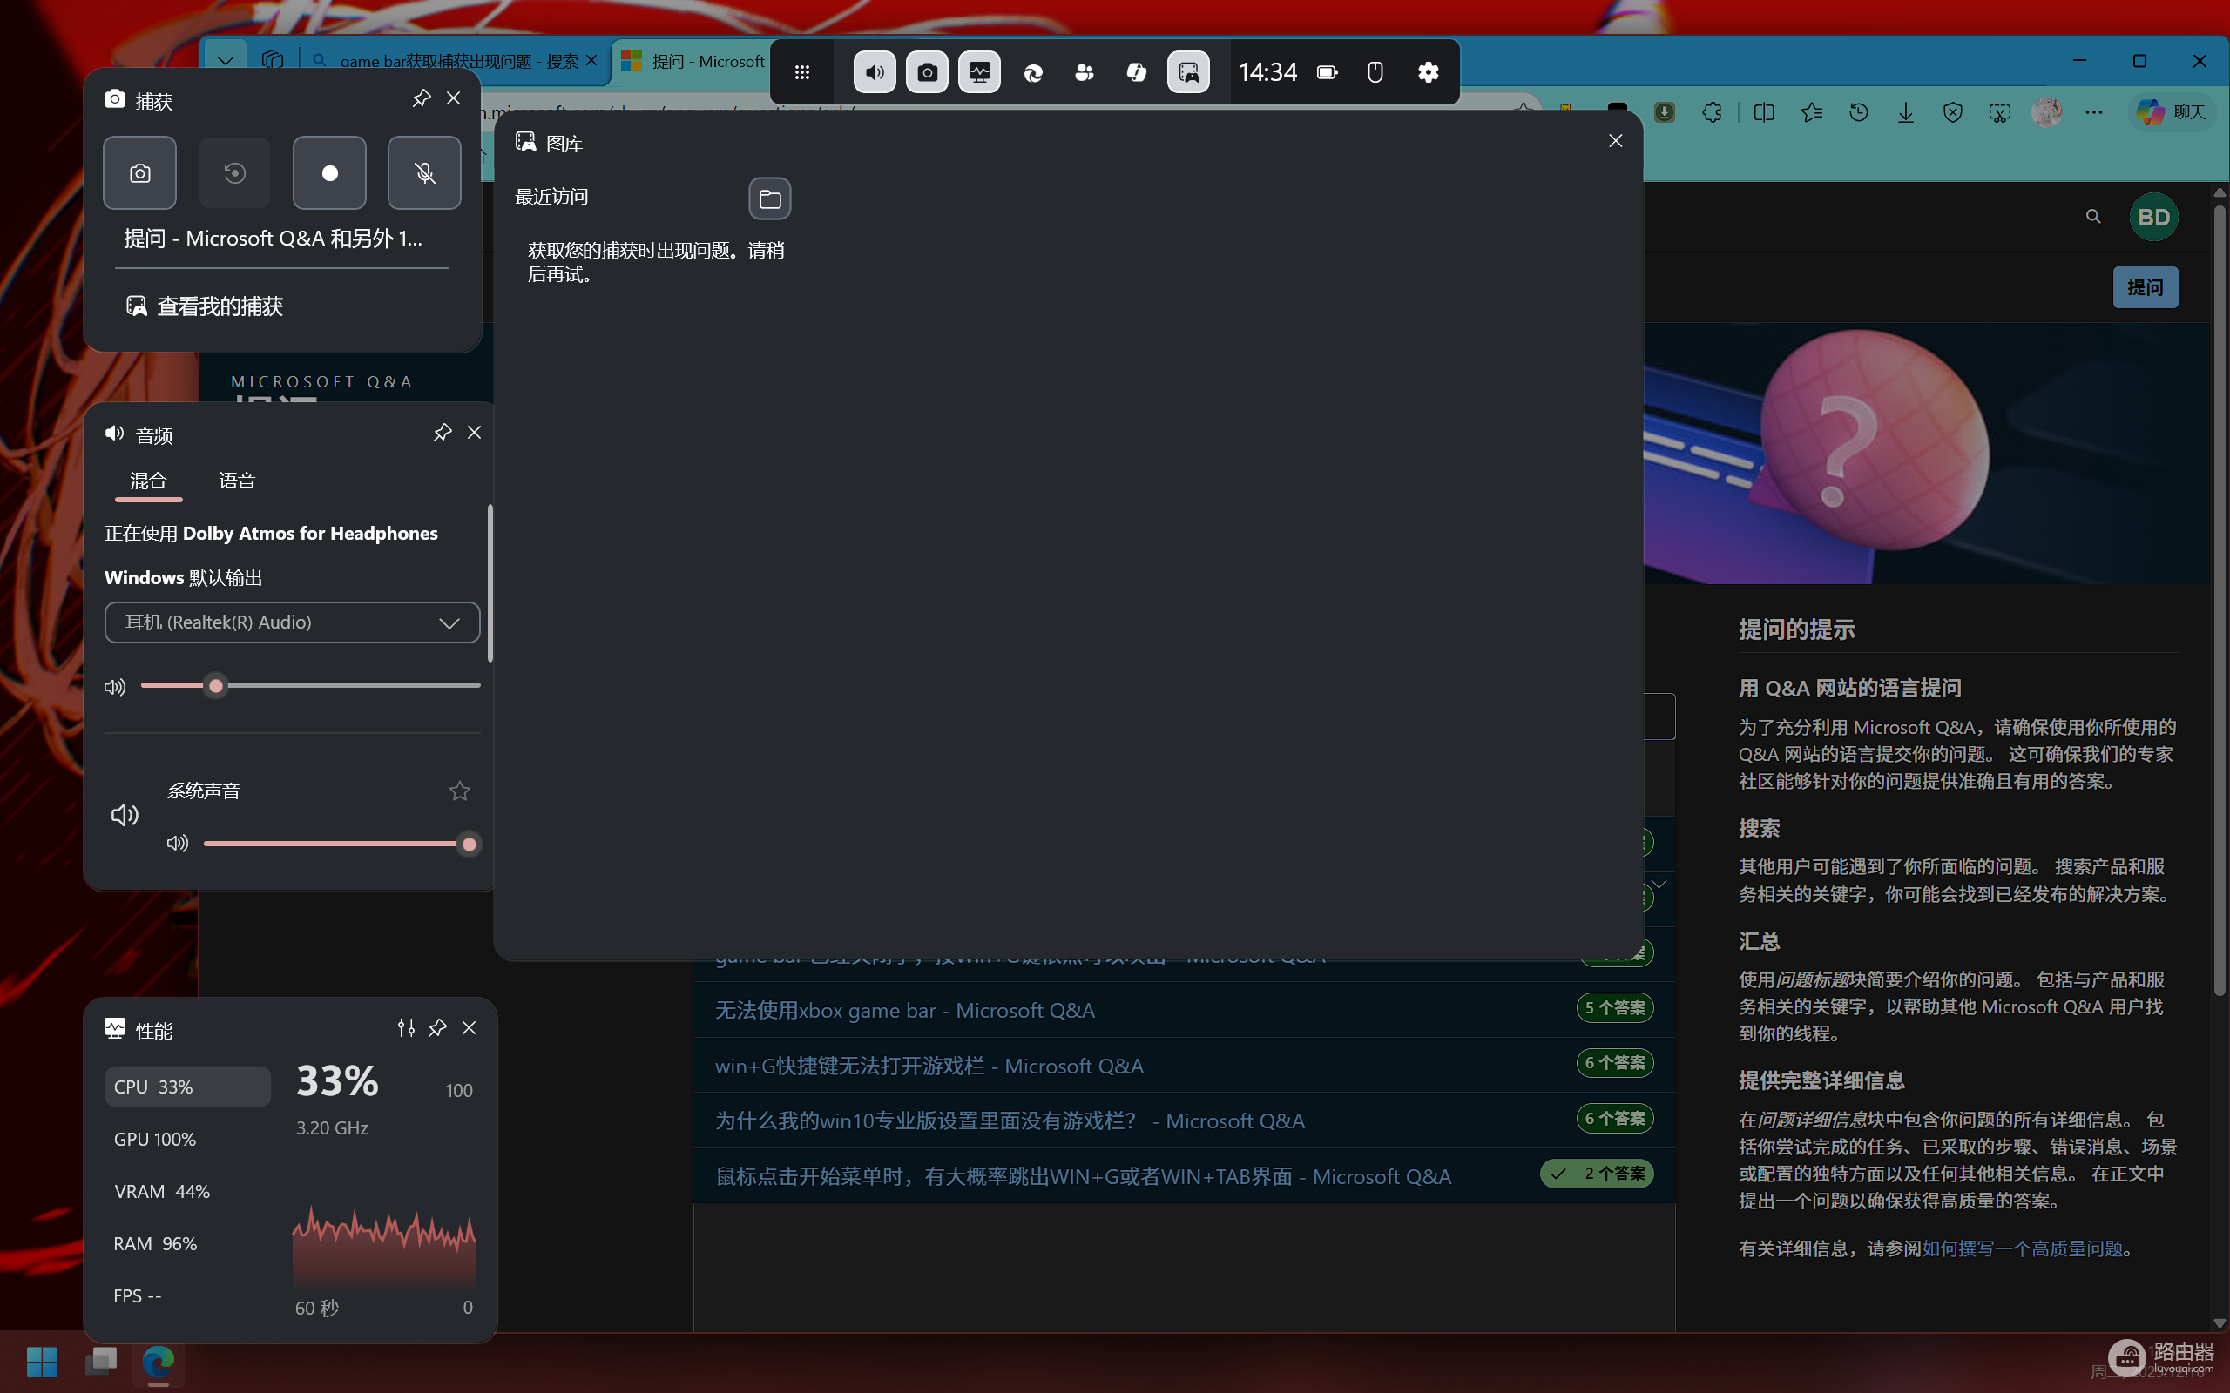Open the Copilot widget in Game Bar
The image size is (2230, 1393).
coord(1137,72)
